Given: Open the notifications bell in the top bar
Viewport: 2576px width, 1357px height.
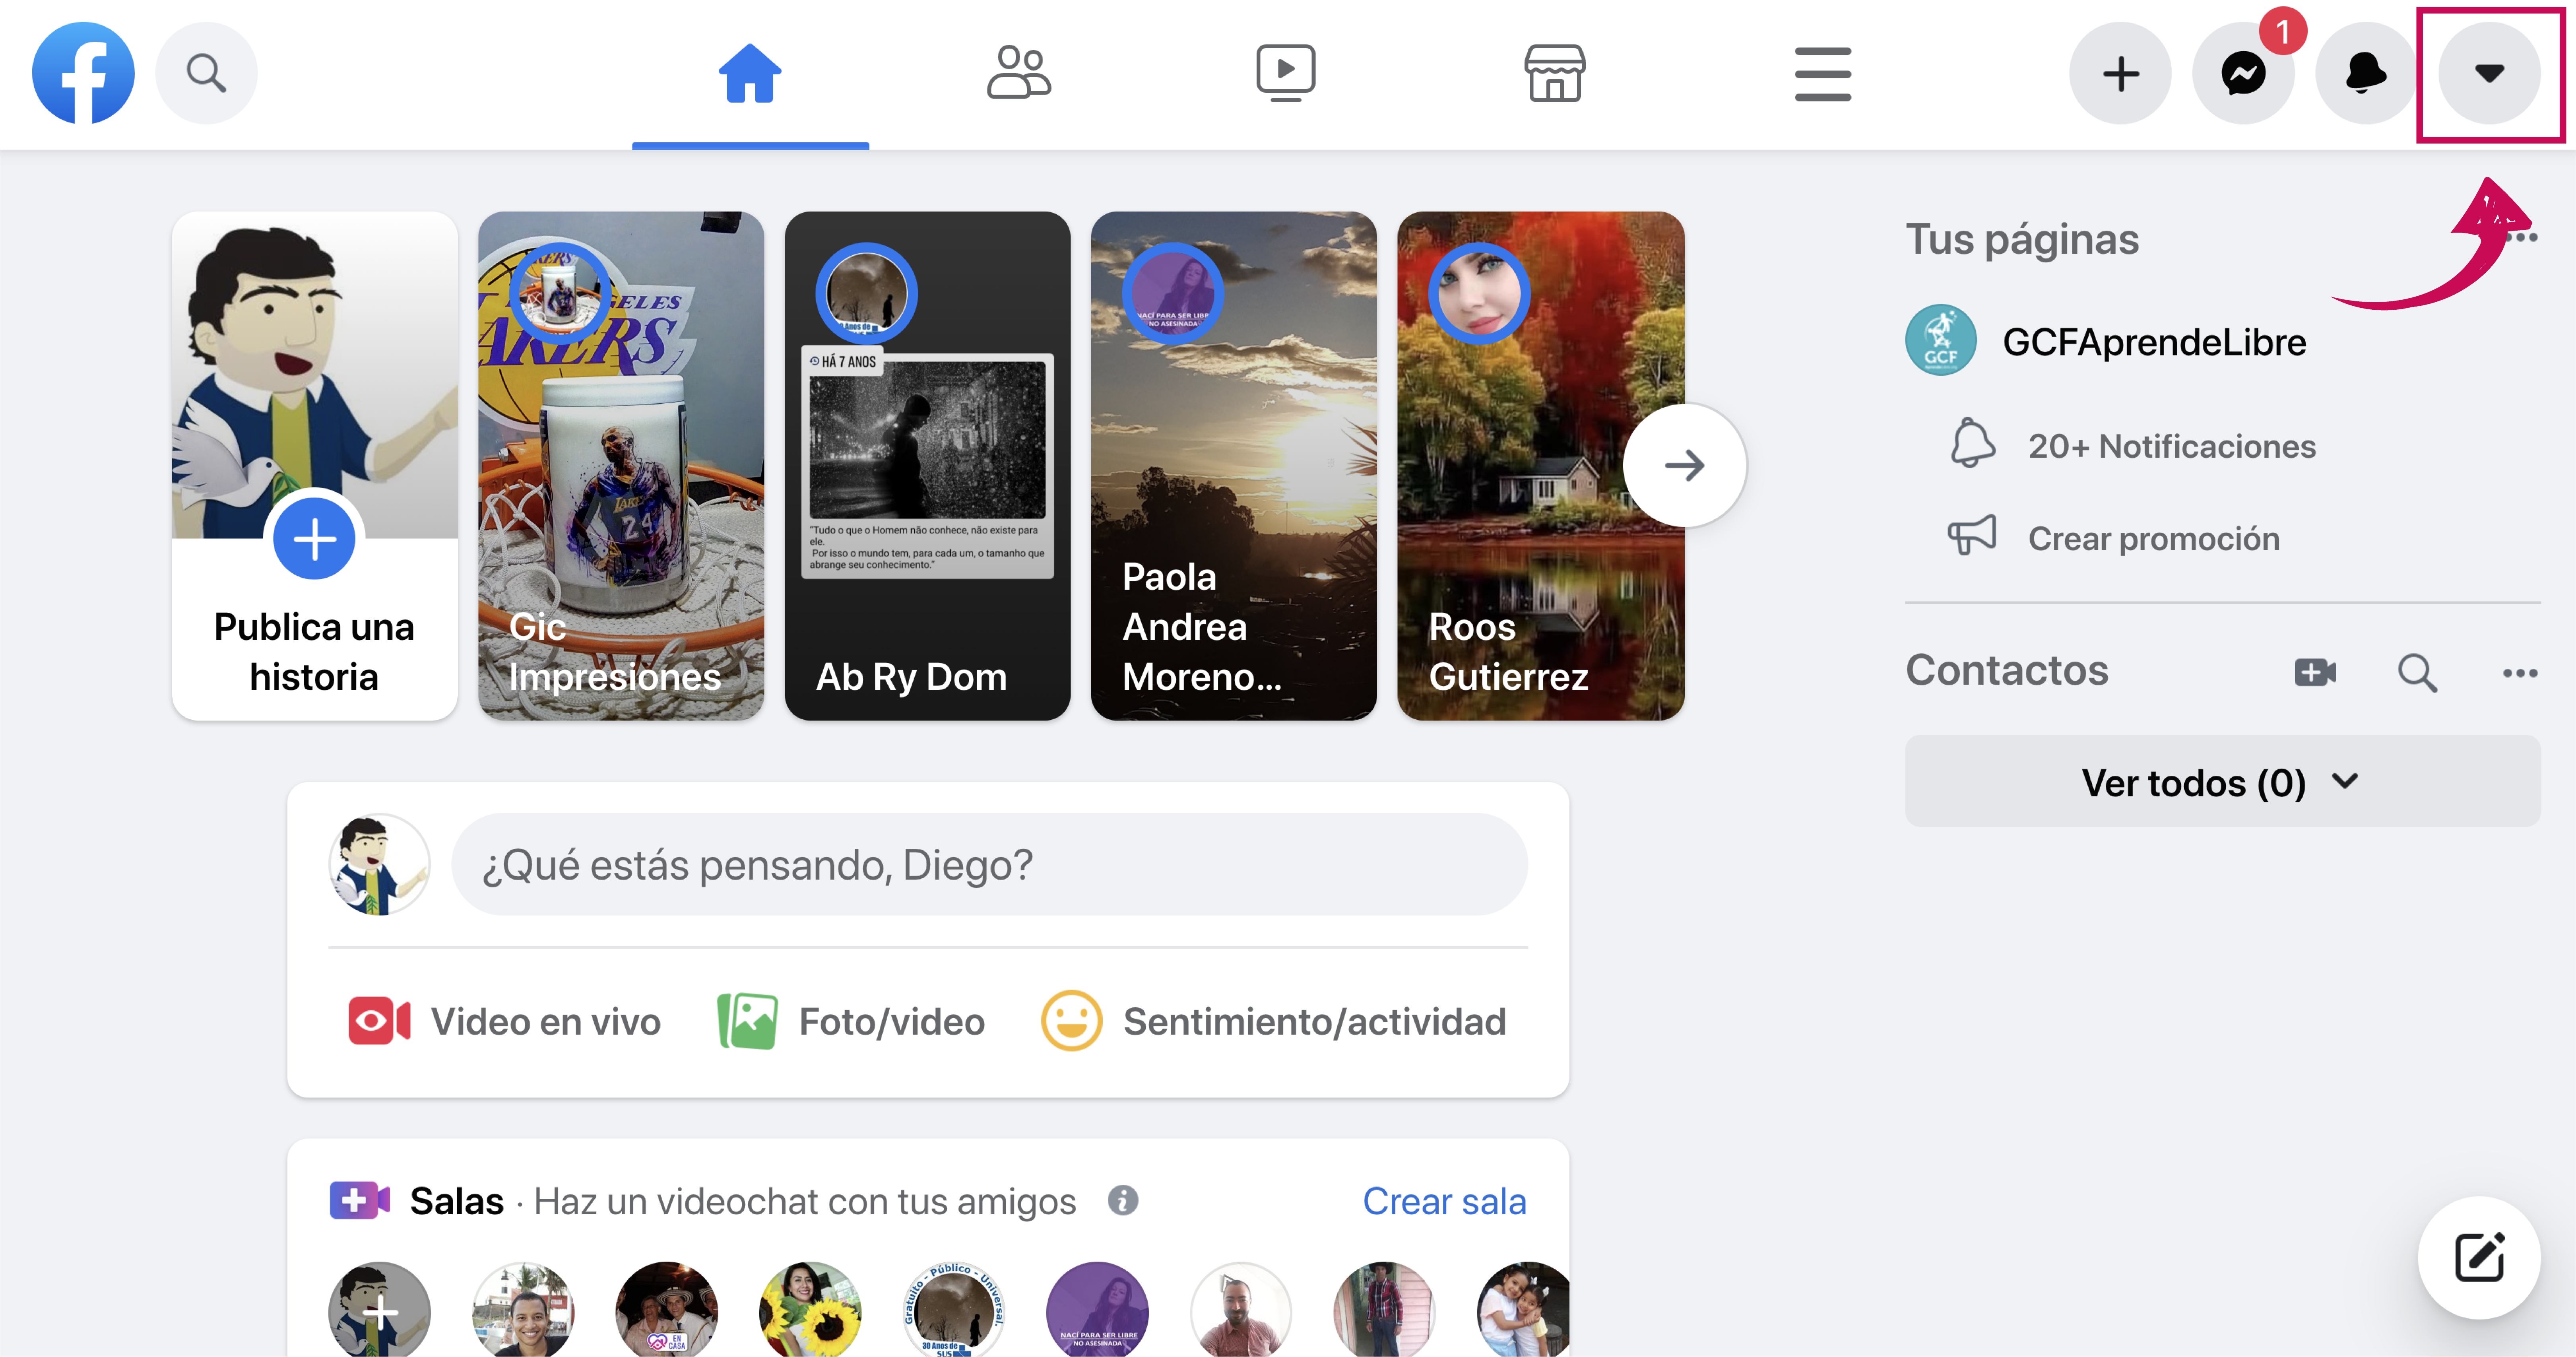Looking at the screenshot, I should coord(2366,73).
